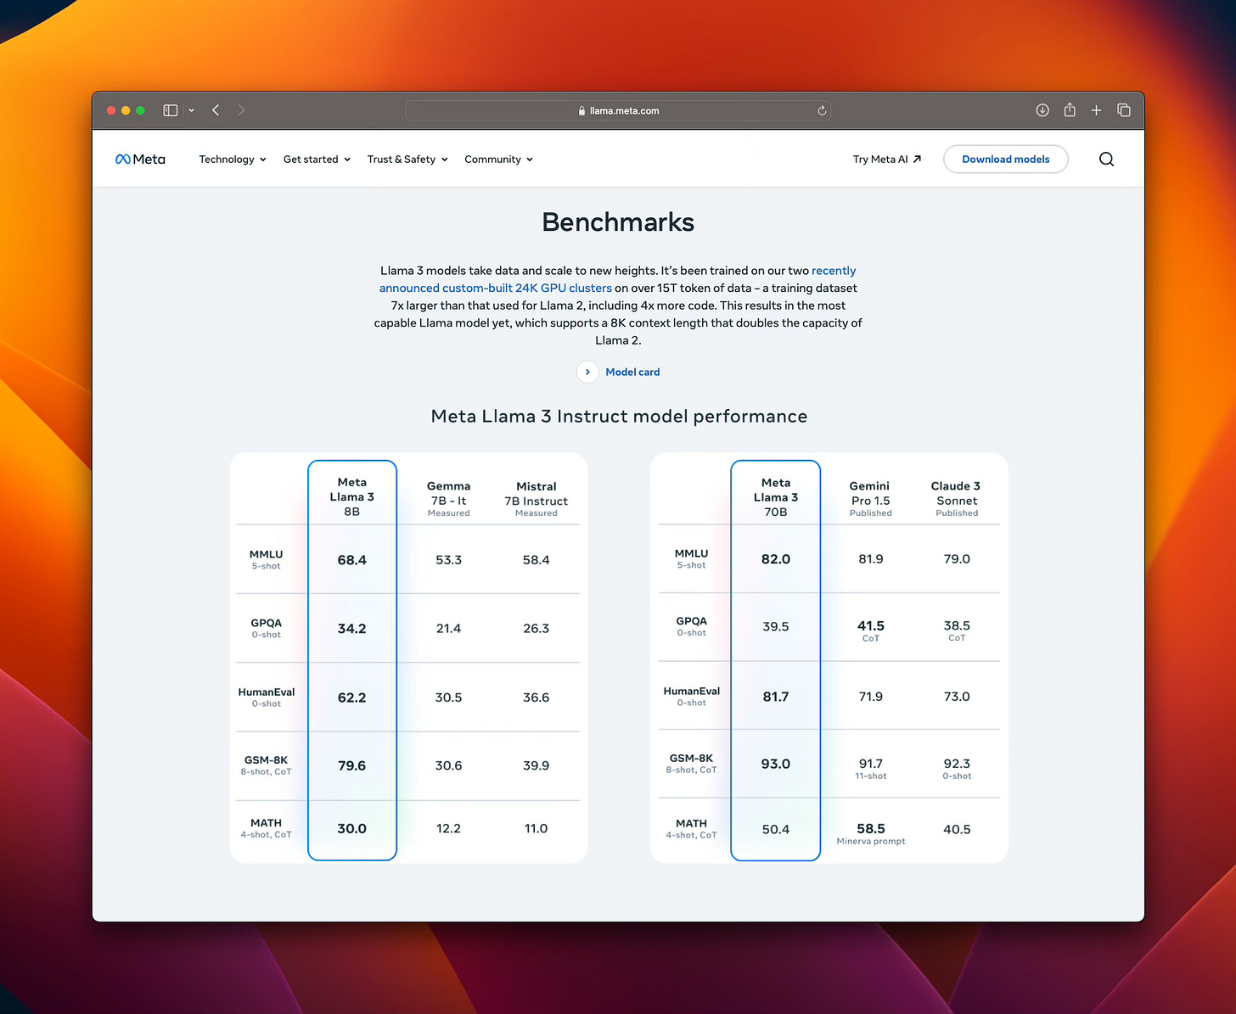Click the 40.5 Claude MATH score
This screenshot has width=1236, height=1014.
[x=957, y=829]
